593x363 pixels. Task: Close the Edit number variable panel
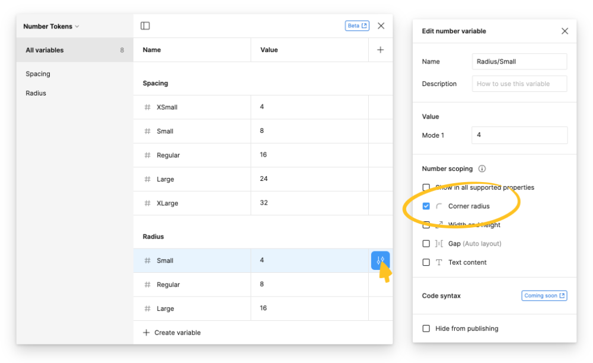(565, 31)
